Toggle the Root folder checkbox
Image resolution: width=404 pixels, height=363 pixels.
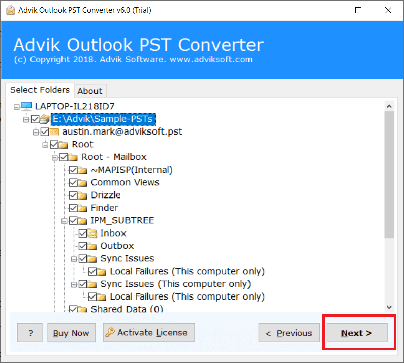[54, 144]
